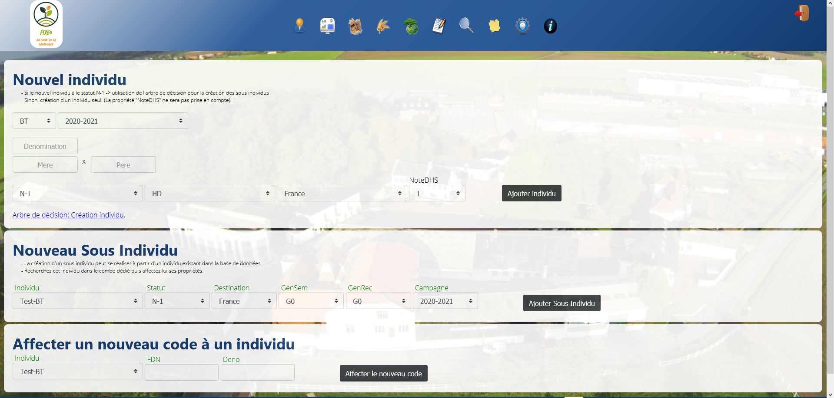The width and height of the screenshot is (834, 398).
Task: Focus the FDN input field
Action: (x=182, y=372)
